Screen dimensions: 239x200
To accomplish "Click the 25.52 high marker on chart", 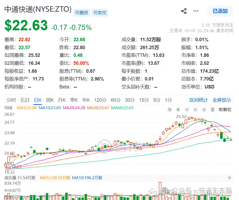I will 181,117.
